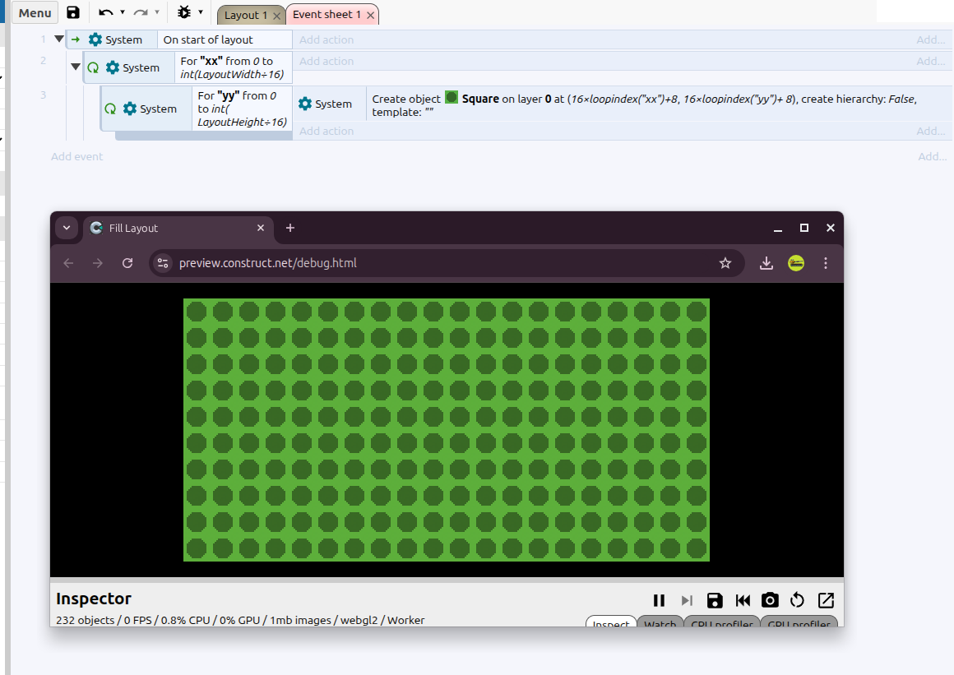The image size is (954, 675).
Task: Click the redo arrow icon
Action: click(141, 13)
